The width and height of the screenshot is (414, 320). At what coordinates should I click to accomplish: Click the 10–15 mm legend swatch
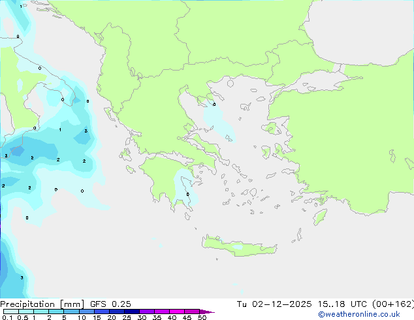(86, 312)
